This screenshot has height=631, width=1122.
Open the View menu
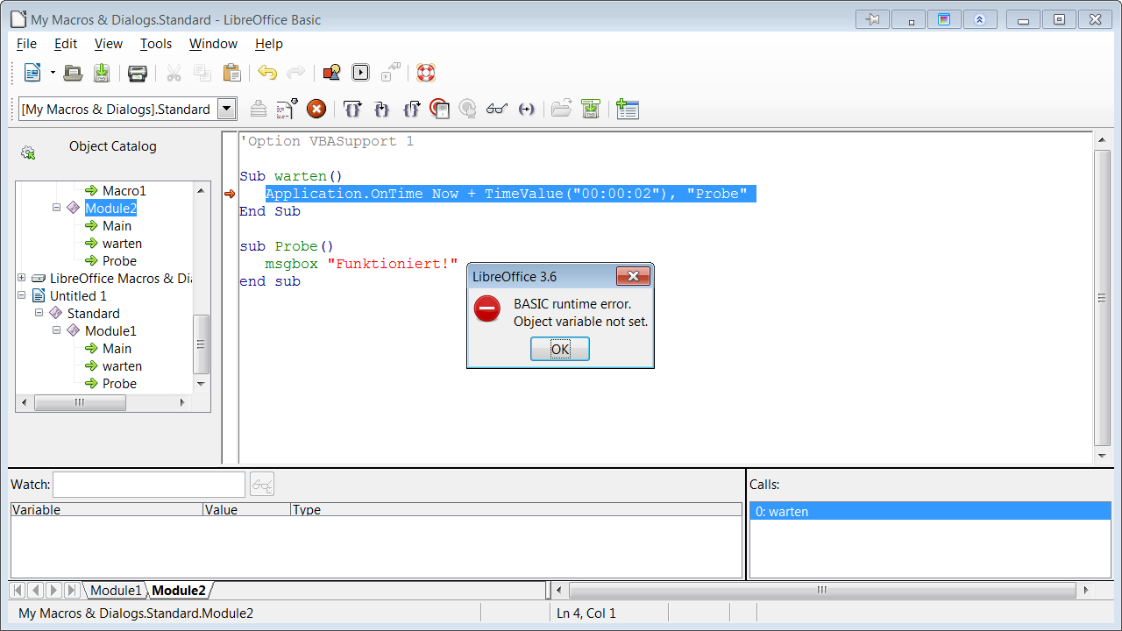[109, 43]
